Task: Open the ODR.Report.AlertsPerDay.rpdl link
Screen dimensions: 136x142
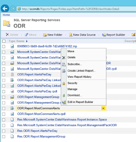Action: tap(37, 91)
